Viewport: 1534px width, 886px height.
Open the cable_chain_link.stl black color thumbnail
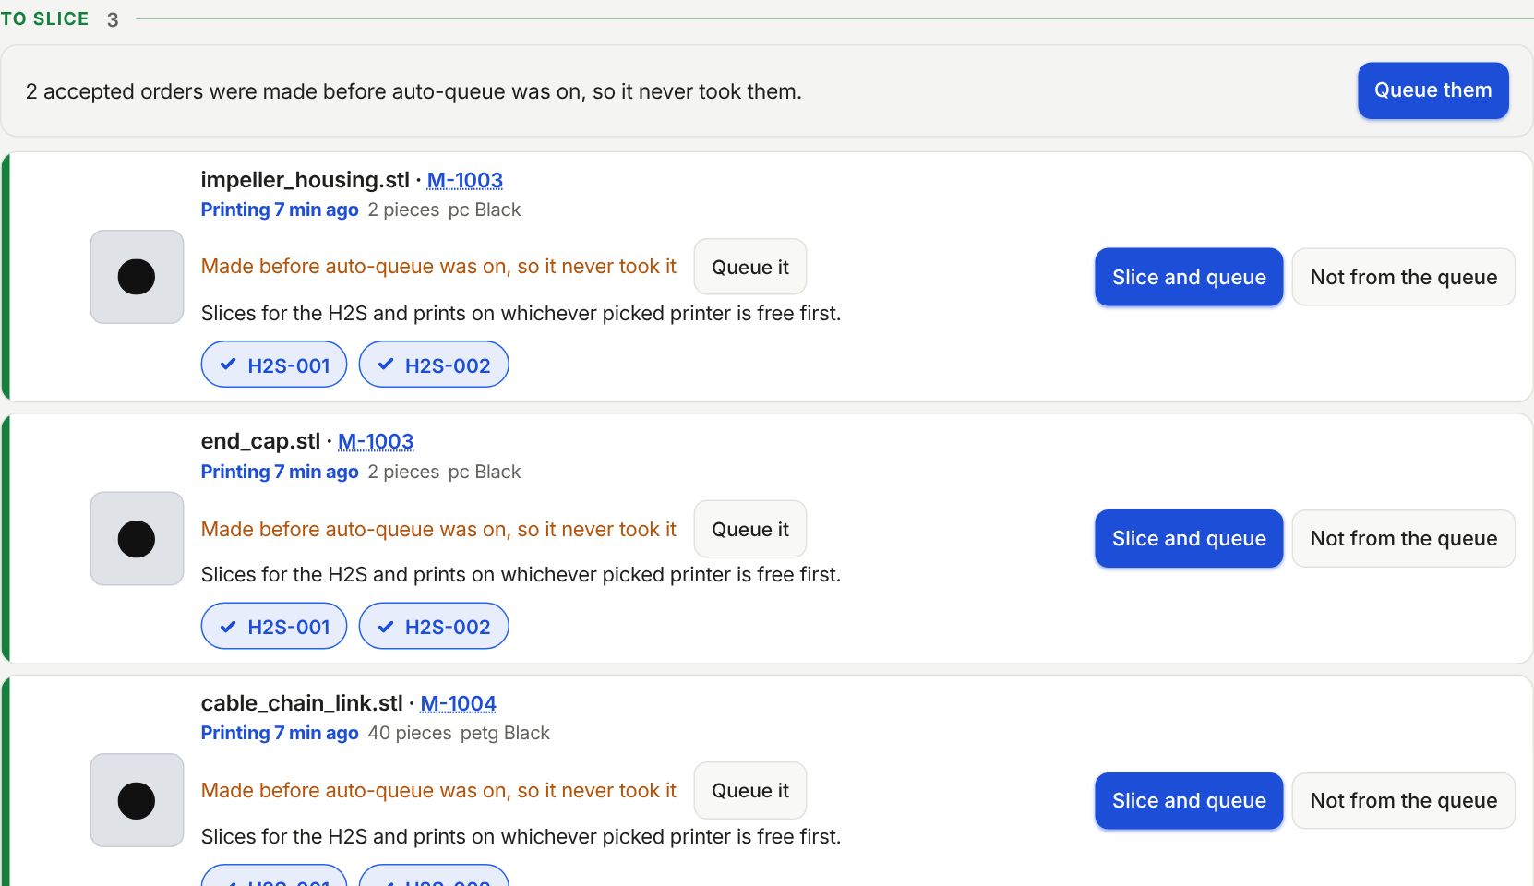tap(137, 800)
